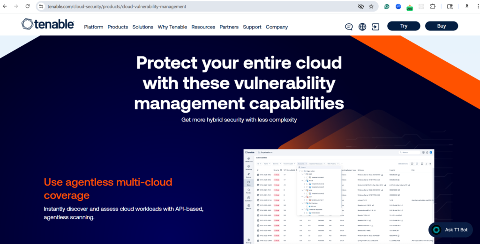Click the tenable.com URL address bar
The image size is (480, 244).
187,7
